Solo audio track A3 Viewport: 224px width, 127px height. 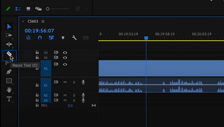[x=74, y=101]
